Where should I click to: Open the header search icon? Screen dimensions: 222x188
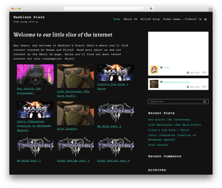coord(206,19)
